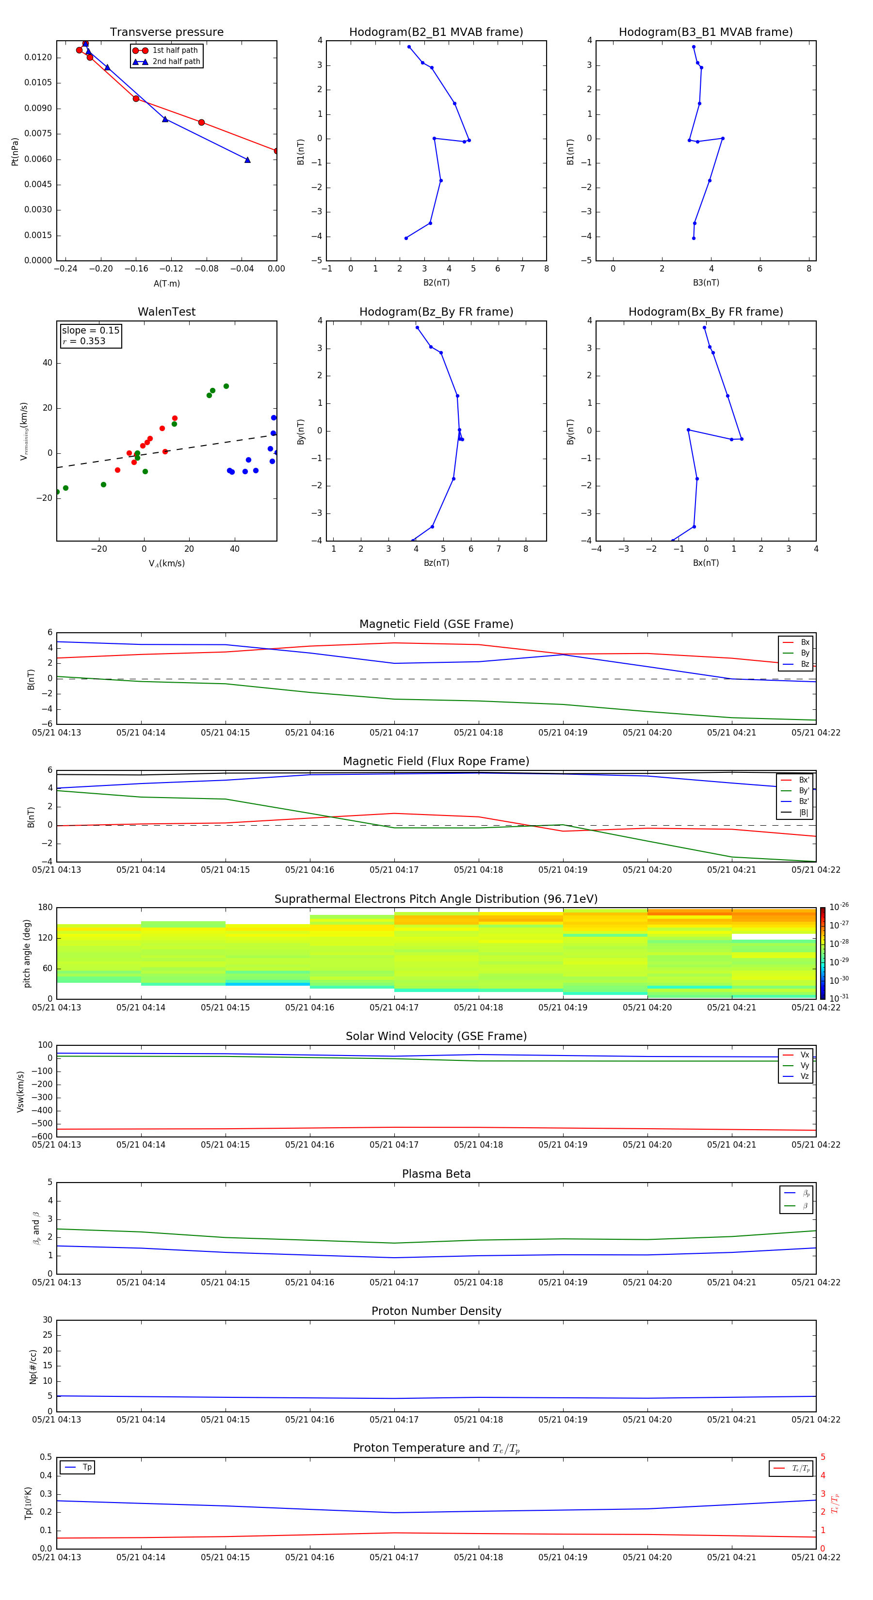Viewport: 873px width, 1600px height.
Task: Click the 'Hodogram(Bx_By FR frame)' title
Action: coord(706,312)
